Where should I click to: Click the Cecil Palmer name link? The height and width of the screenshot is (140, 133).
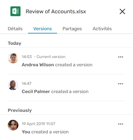pos(36,91)
